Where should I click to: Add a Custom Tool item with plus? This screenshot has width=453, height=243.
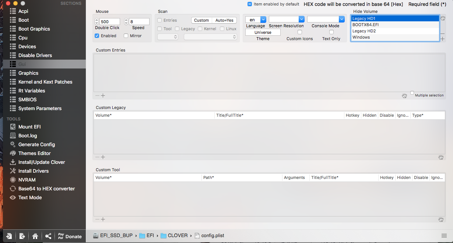coord(103,219)
